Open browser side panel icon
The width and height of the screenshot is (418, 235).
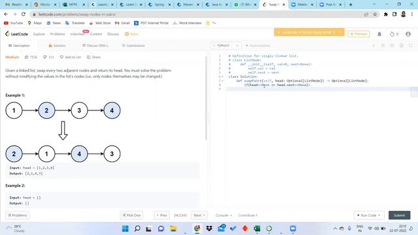[394, 14]
